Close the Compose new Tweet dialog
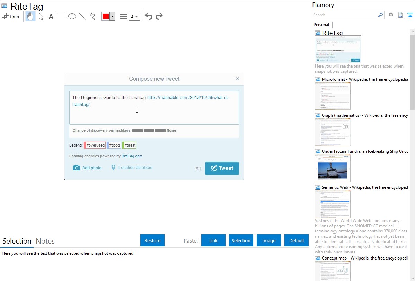The width and height of the screenshot is (415, 281). [x=237, y=79]
